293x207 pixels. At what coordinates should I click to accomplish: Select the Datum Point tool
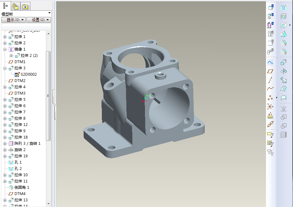point(270,98)
